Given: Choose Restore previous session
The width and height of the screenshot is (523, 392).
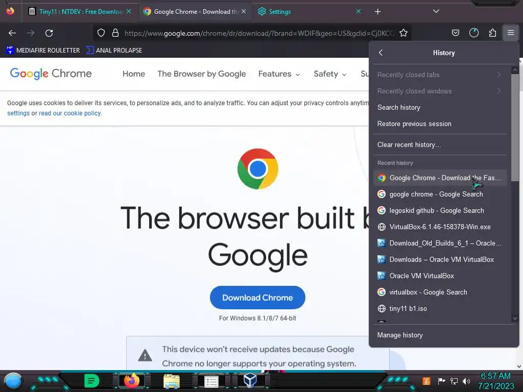Looking at the screenshot, I should click(x=440, y=124).
